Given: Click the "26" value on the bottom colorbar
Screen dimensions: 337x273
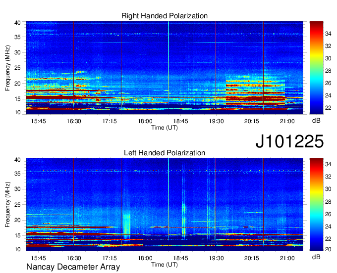Looking at the screenshot, I should tap(328, 214).
